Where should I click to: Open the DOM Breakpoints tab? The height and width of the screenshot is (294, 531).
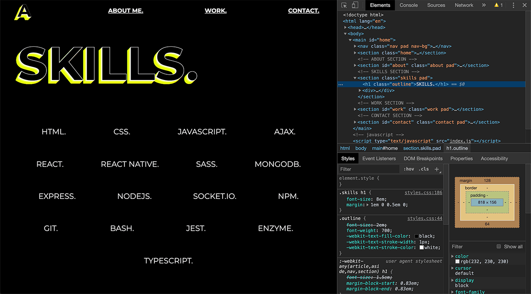pyautogui.click(x=423, y=158)
